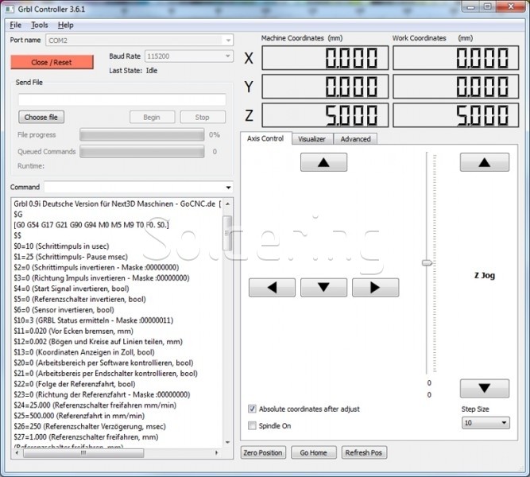Screen dimensions: 530x477
Task: Toggle Absolute coordinates after adjust checkbox
Action: pos(253,409)
